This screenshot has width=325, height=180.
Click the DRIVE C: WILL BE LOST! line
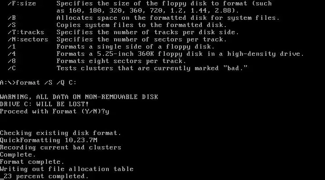point(44,104)
